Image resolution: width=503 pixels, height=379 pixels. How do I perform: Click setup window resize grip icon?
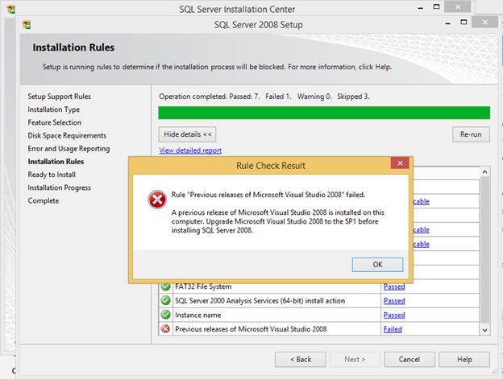point(493,371)
